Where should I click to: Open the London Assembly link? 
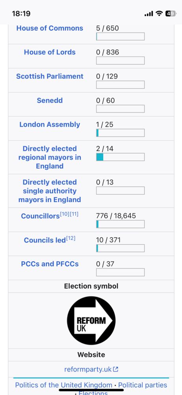point(50,124)
